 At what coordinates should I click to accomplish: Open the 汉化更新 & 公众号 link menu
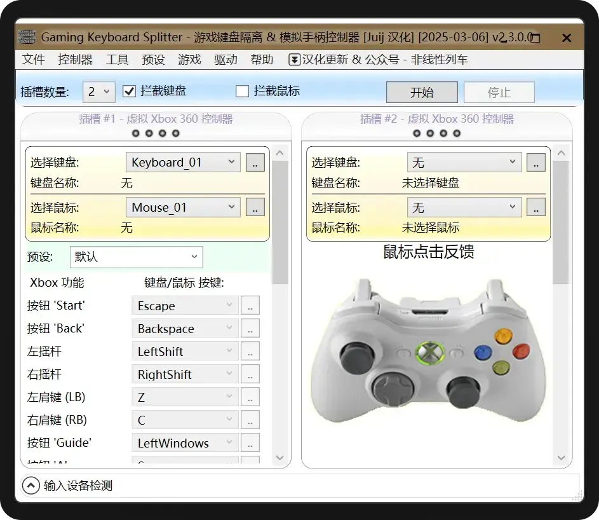point(378,60)
